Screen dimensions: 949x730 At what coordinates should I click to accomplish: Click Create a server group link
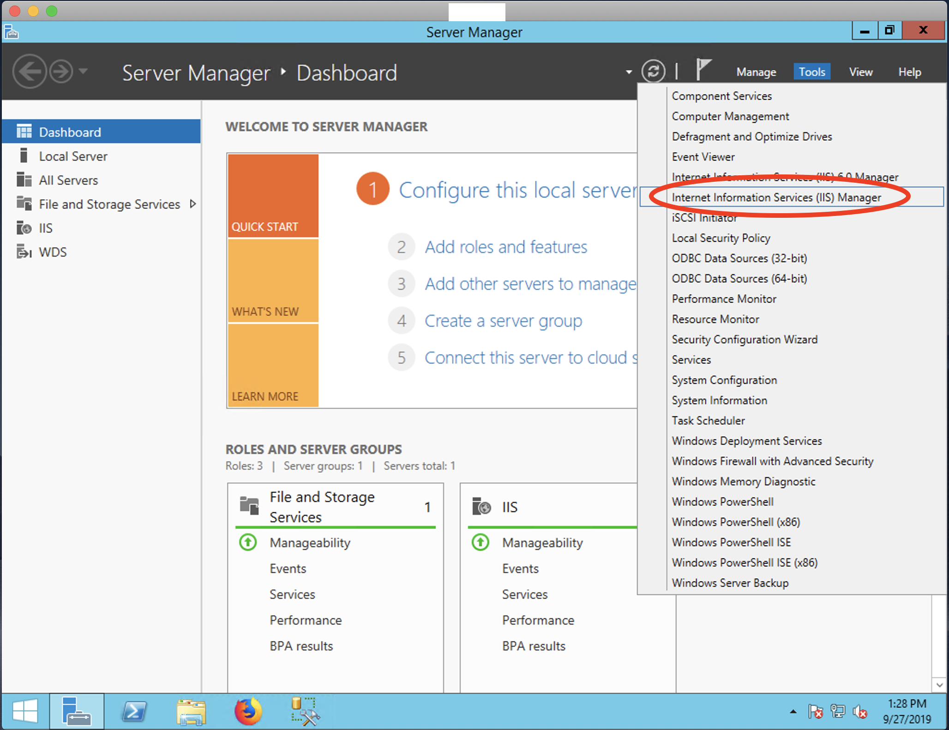pyautogui.click(x=503, y=321)
